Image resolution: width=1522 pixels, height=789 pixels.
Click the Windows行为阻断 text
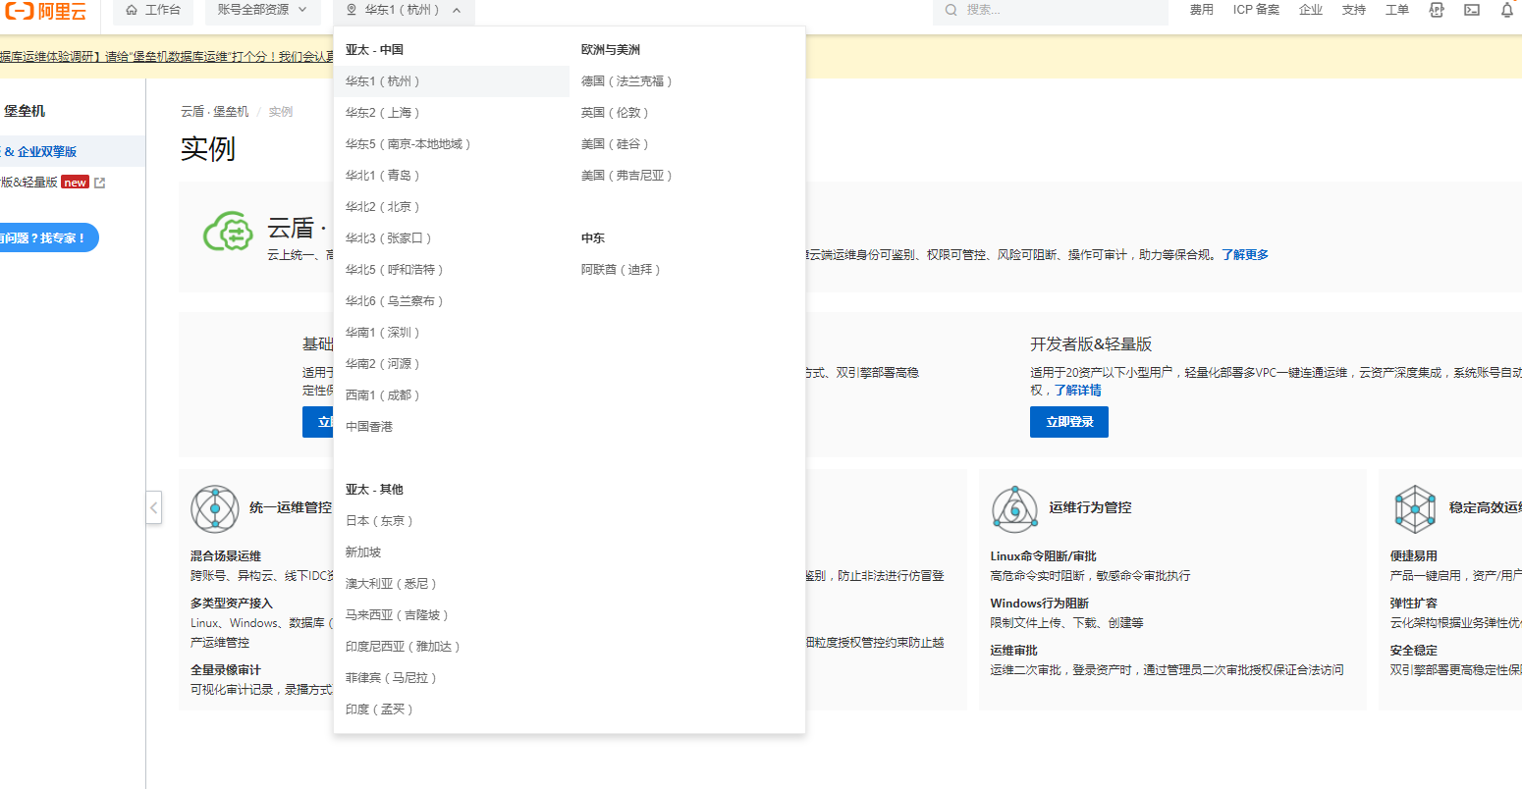click(x=1040, y=604)
